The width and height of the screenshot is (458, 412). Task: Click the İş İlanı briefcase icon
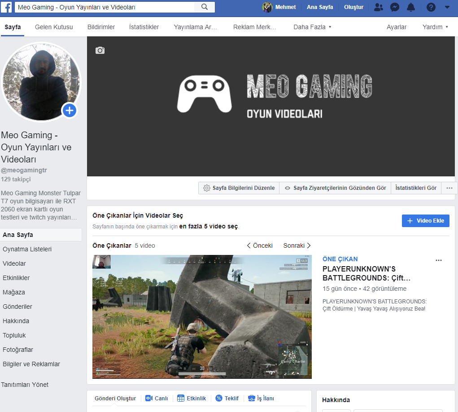pos(251,398)
